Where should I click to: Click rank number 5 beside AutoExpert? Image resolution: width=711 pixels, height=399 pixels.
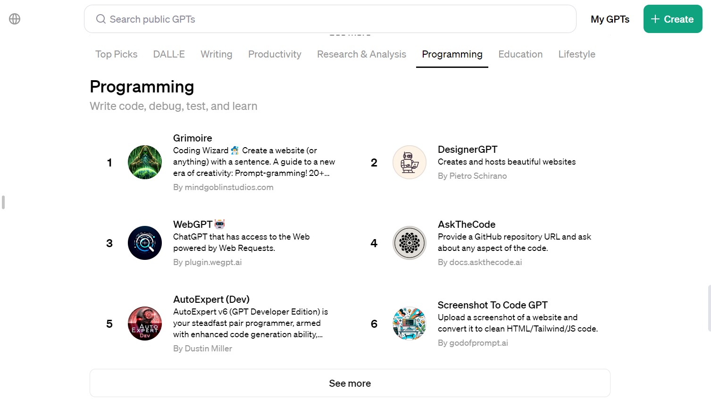pyautogui.click(x=109, y=324)
